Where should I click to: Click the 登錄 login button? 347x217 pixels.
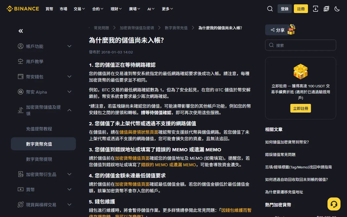pyautogui.click(x=285, y=9)
